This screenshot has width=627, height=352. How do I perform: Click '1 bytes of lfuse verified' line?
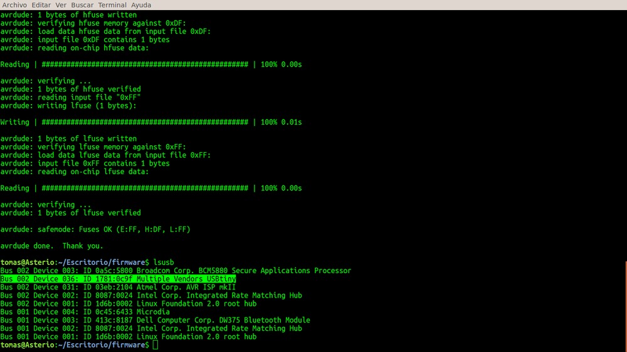70,213
